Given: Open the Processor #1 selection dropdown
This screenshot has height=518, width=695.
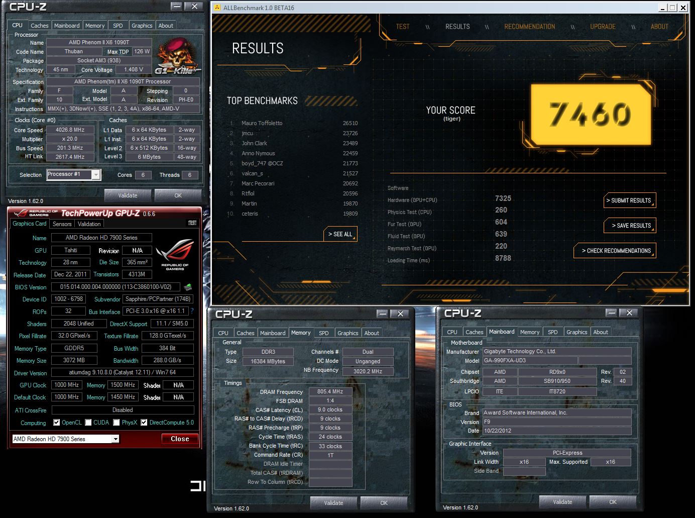Looking at the screenshot, I should (x=96, y=174).
